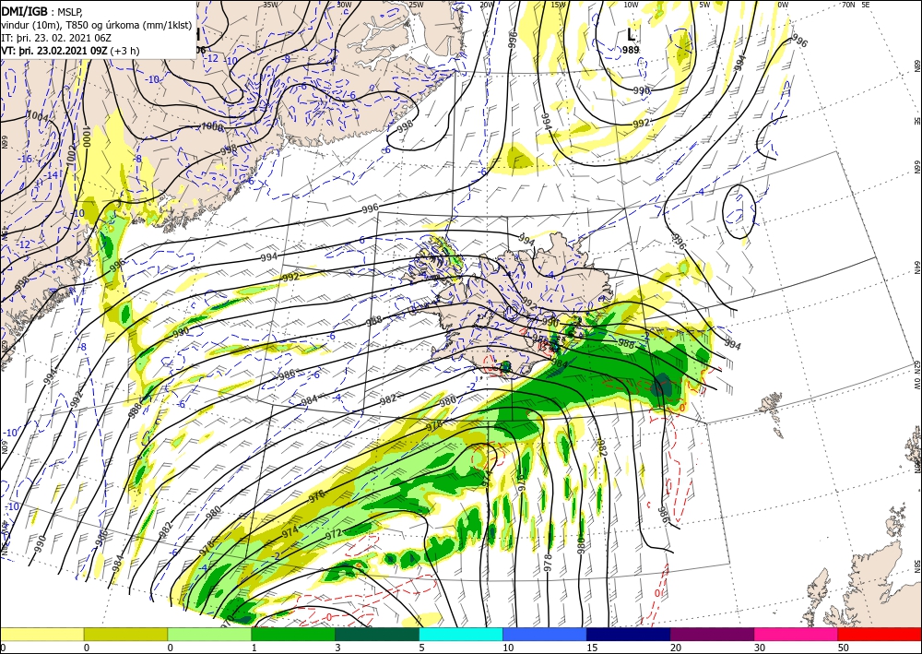Image resolution: width=922 pixels, height=654 pixels.
Task: Click the olive-yellow legend swatch
Action: [125, 635]
